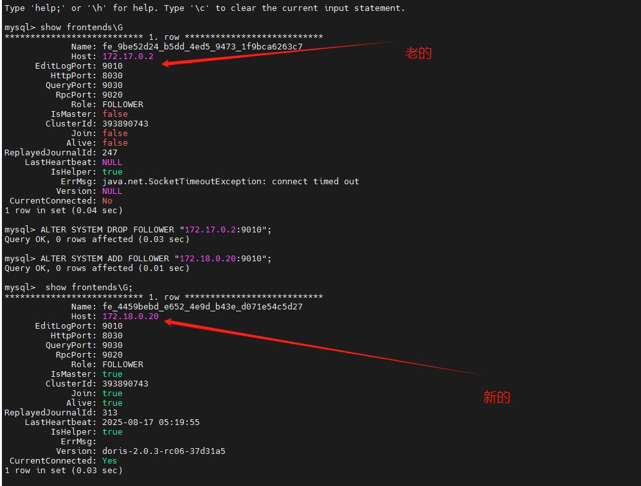Click the LastHeartbeat timestamp 2025-08-17 05:19:55
The width and height of the screenshot is (641, 486).
coord(150,422)
